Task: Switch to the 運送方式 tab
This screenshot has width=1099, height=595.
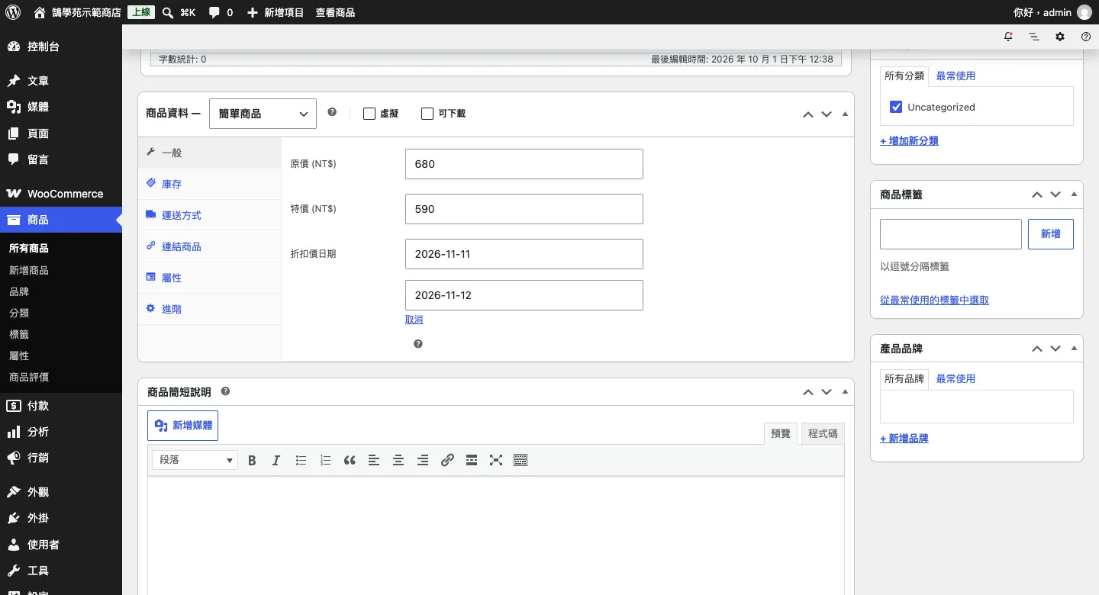Action: coord(210,215)
